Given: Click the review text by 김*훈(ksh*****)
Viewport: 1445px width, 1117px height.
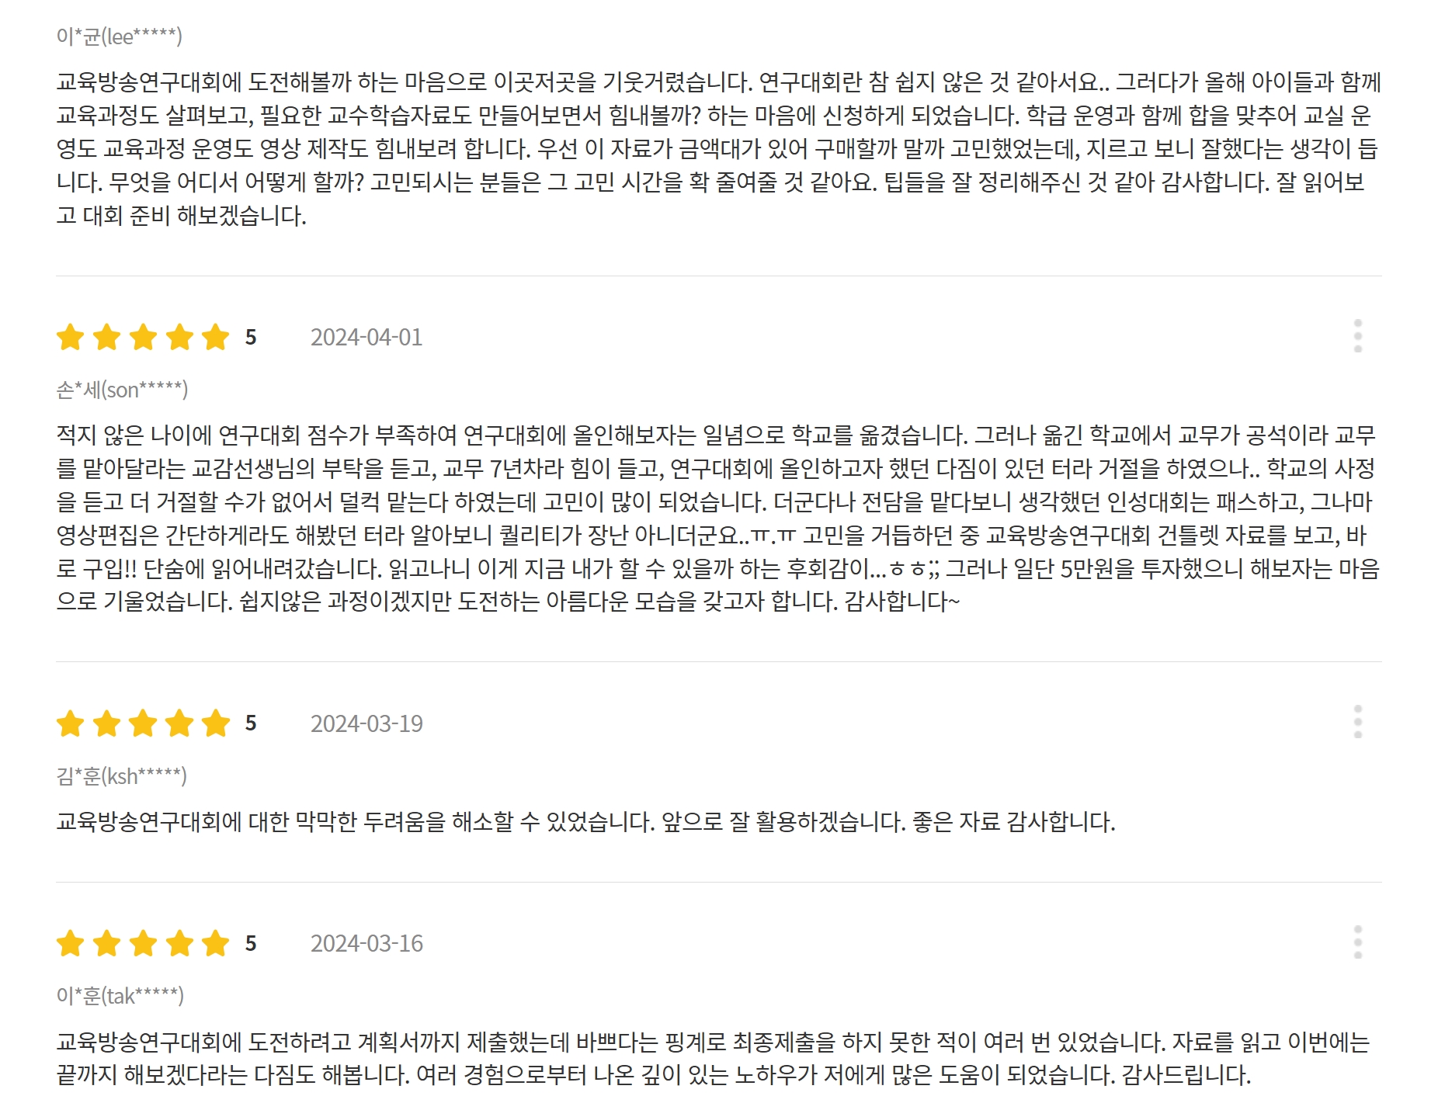Looking at the screenshot, I should [x=585, y=821].
